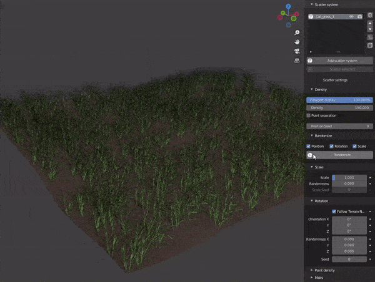
Task: Click Add scatter system button
Action: 339,61
